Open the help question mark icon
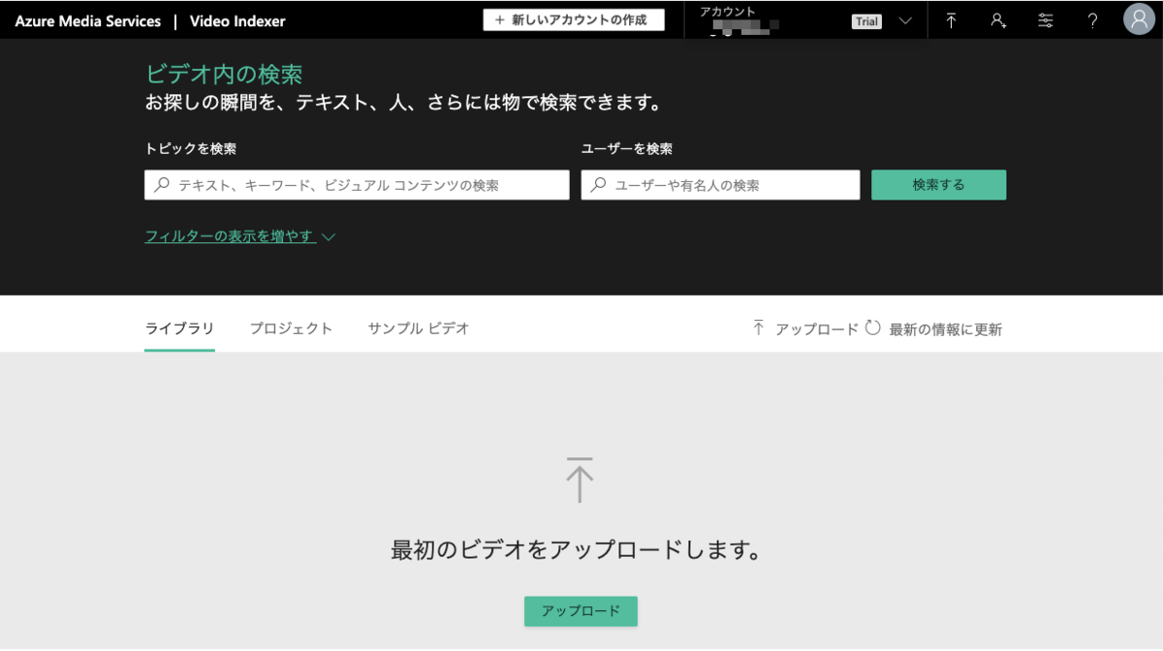 coord(1091,19)
